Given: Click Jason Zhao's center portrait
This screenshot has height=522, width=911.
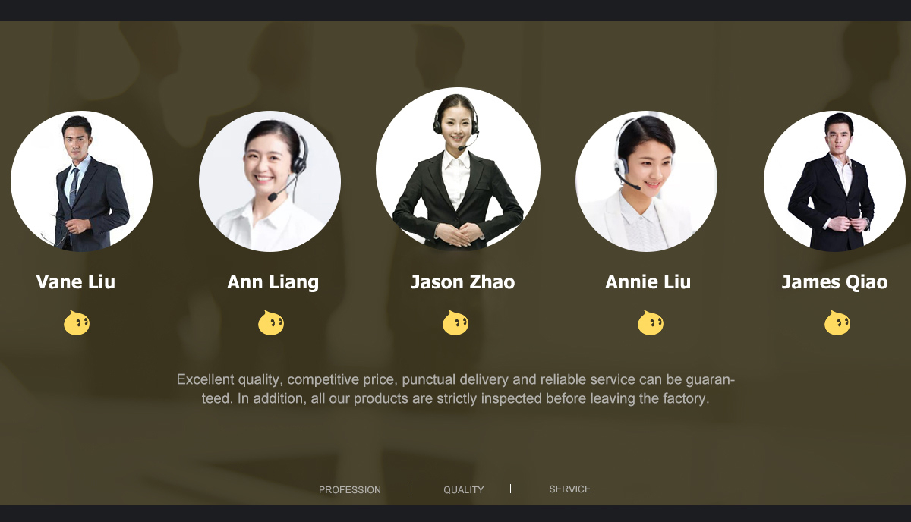Looking at the screenshot, I should [x=458, y=169].
